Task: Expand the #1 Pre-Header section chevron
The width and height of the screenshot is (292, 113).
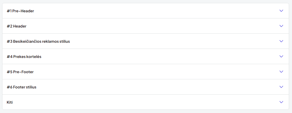Action: tap(281, 11)
